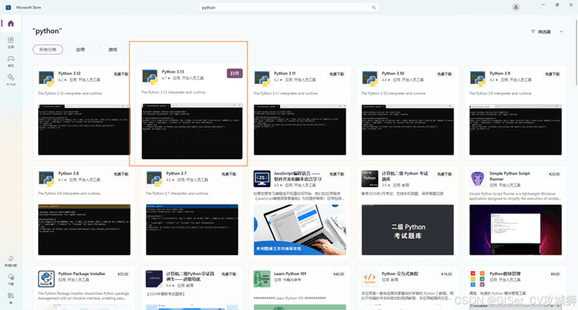Click 免费下载 for Python 3.9
578x310 pixels.
pyautogui.click(x=552, y=74)
